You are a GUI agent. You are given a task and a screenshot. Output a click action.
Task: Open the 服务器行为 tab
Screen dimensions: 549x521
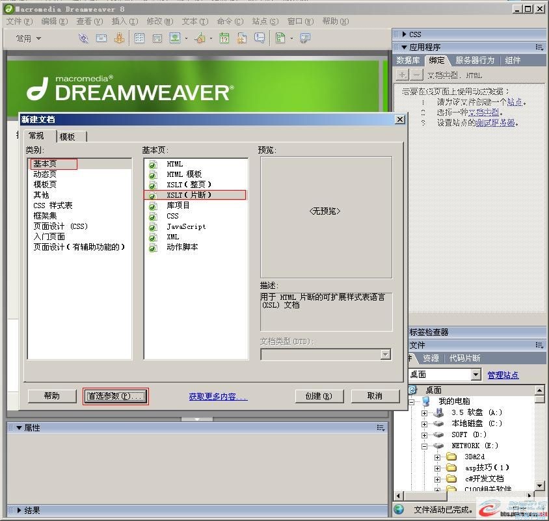tap(474, 60)
